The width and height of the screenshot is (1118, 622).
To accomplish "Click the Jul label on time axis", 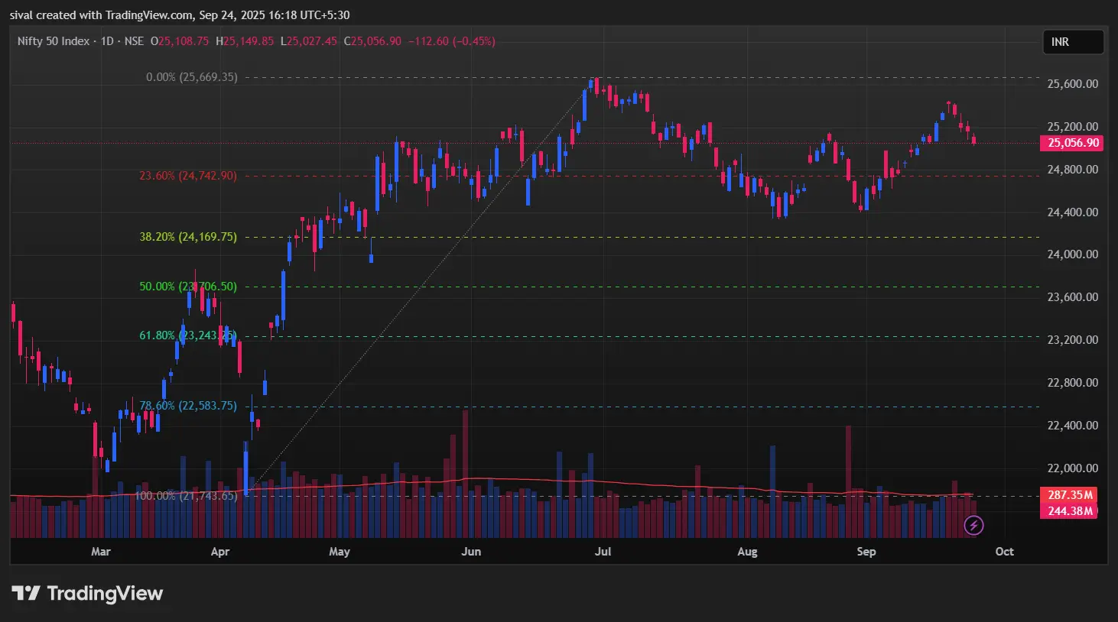I will (603, 552).
